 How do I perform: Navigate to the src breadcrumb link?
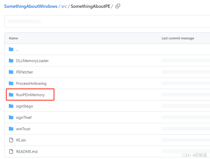point(64,6)
